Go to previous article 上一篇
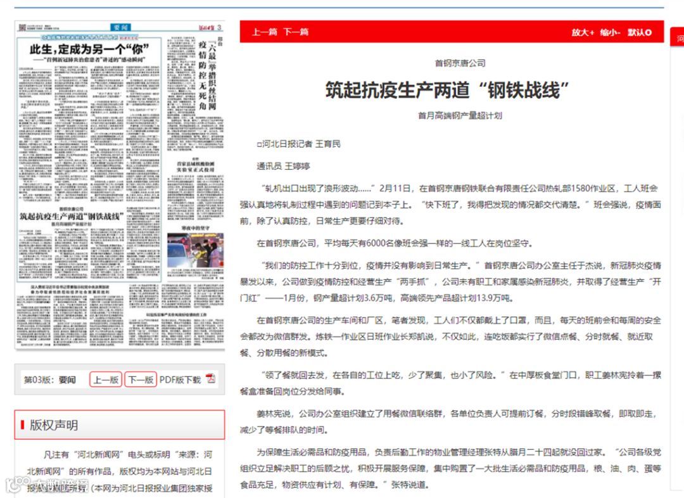The image size is (684, 498). click(x=264, y=32)
